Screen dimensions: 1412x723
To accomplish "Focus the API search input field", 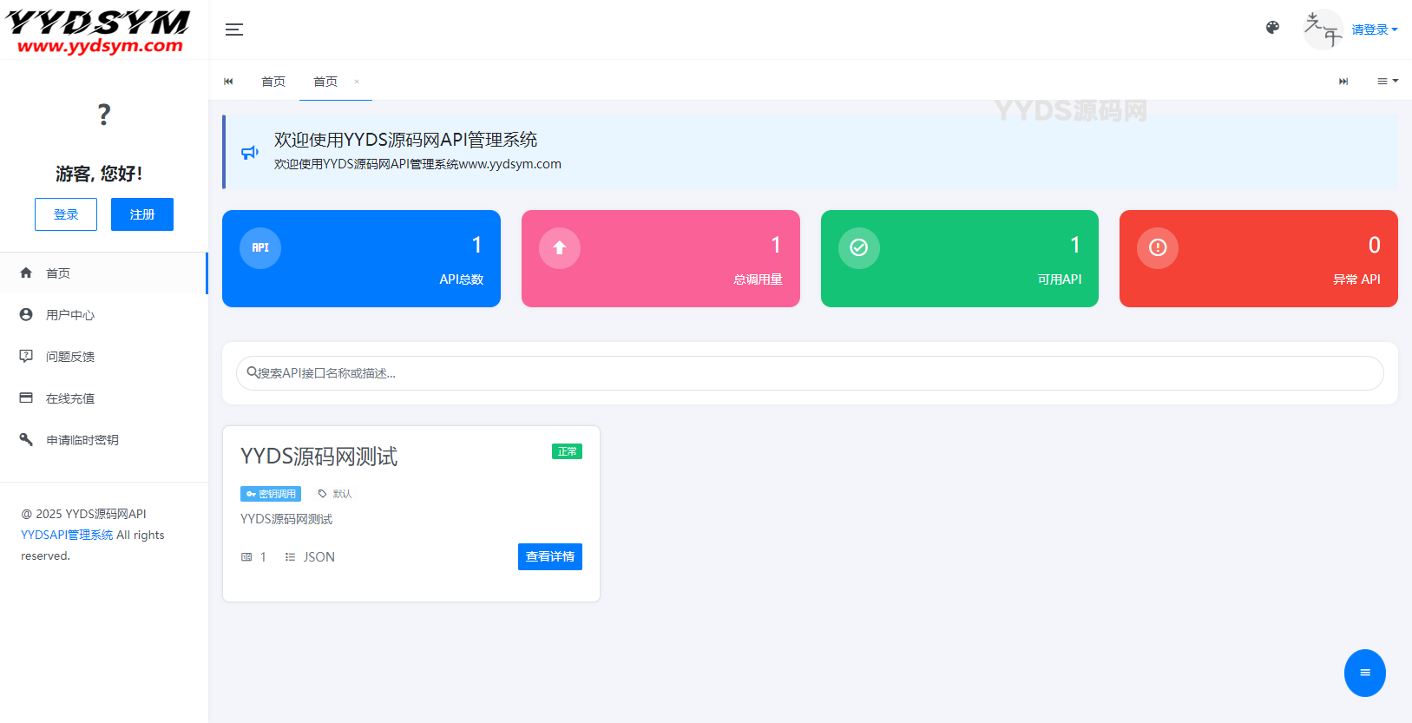I will (810, 373).
